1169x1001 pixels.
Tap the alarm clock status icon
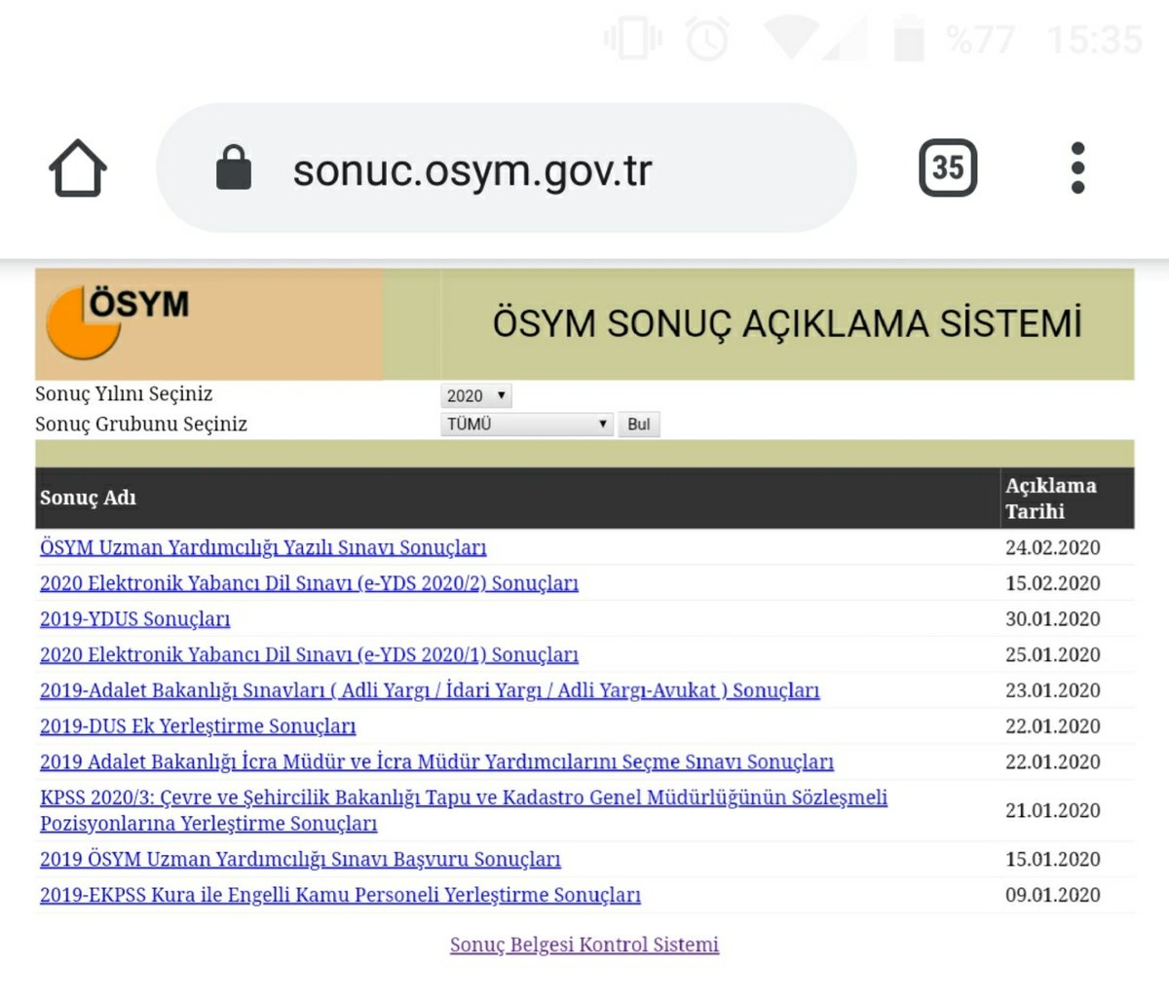click(x=707, y=40)
